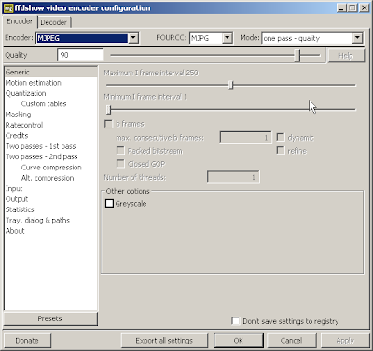373x351 pixels.
Task: Click the ffdshow icon in title bar
Action: tap(8, 8)
